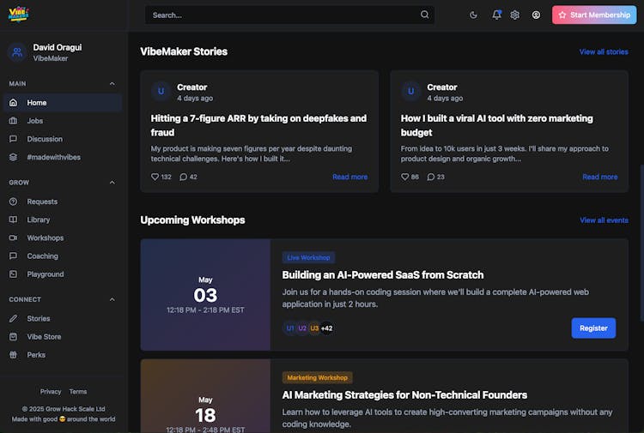Click creator avatar on deepfakes story
644x433 pixels.
pyautogui.click(x=161, y=91)
